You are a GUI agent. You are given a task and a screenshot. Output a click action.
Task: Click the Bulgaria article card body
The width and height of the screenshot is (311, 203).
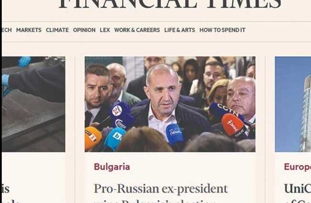[x=170, y=178]
